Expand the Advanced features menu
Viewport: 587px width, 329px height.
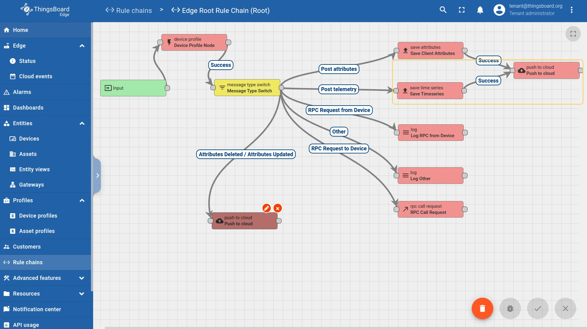pos(82,278)
